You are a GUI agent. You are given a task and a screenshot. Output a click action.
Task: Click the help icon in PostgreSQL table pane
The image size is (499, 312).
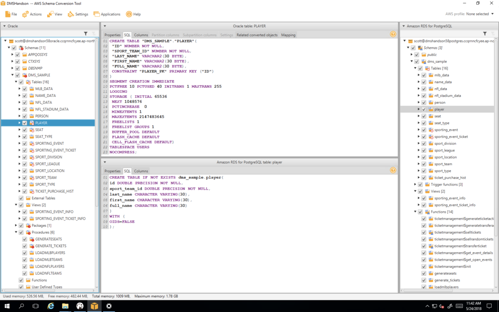(393, 170)
